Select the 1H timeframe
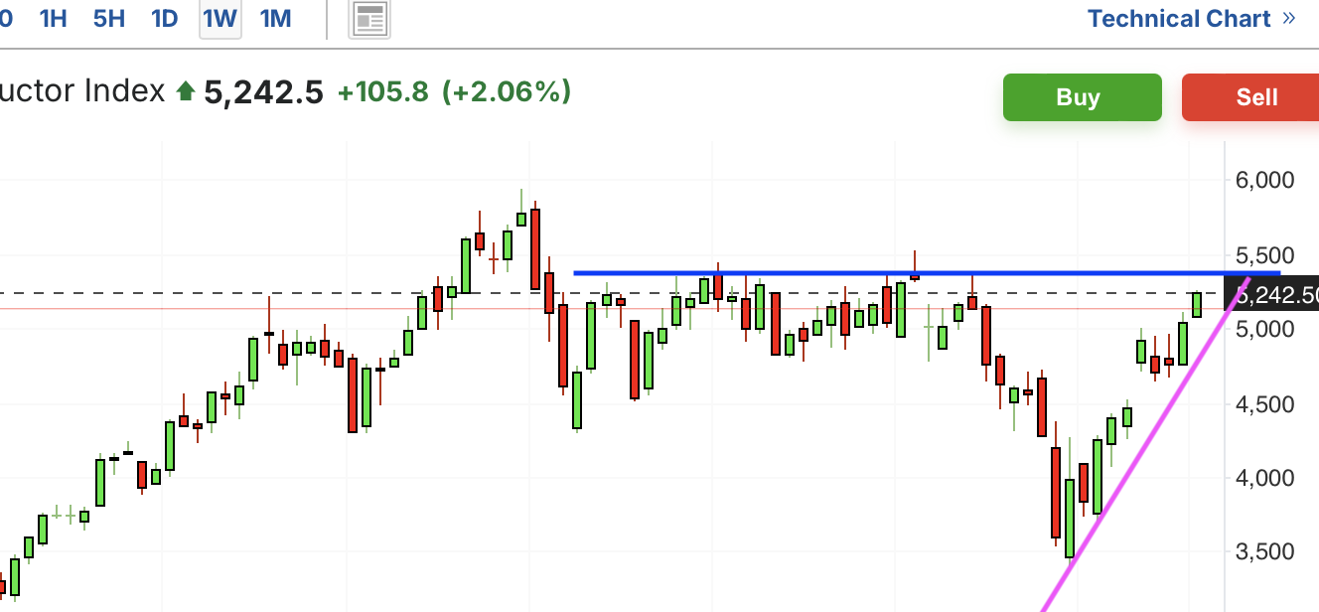 click(53, 18)
